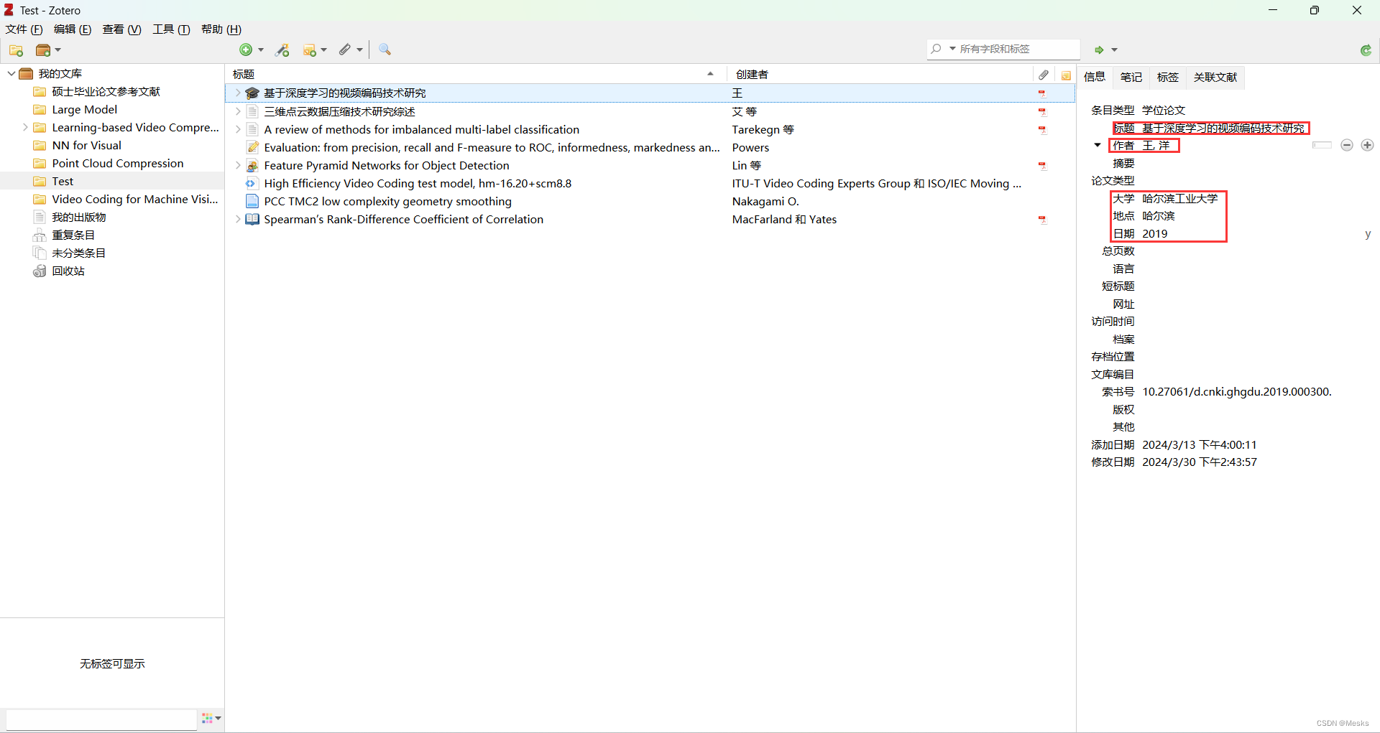Open the tag selector actions dropdown arrow
This screenshot has height=733, width=1380.
coord(218,718)
